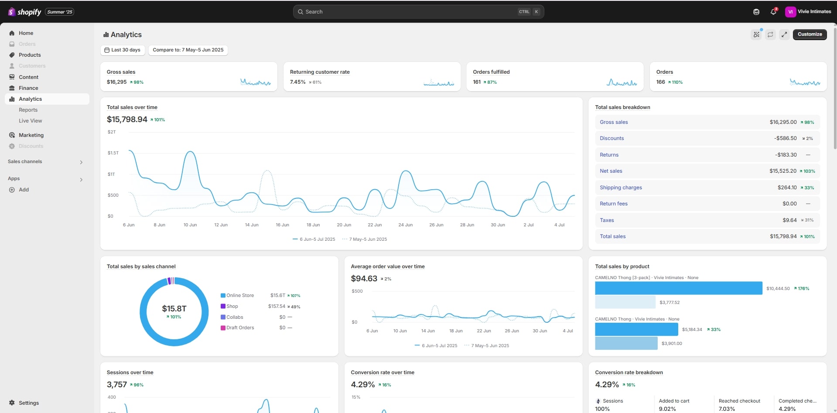
Task: Click the Customize button
Action: (x=810, y=34)
